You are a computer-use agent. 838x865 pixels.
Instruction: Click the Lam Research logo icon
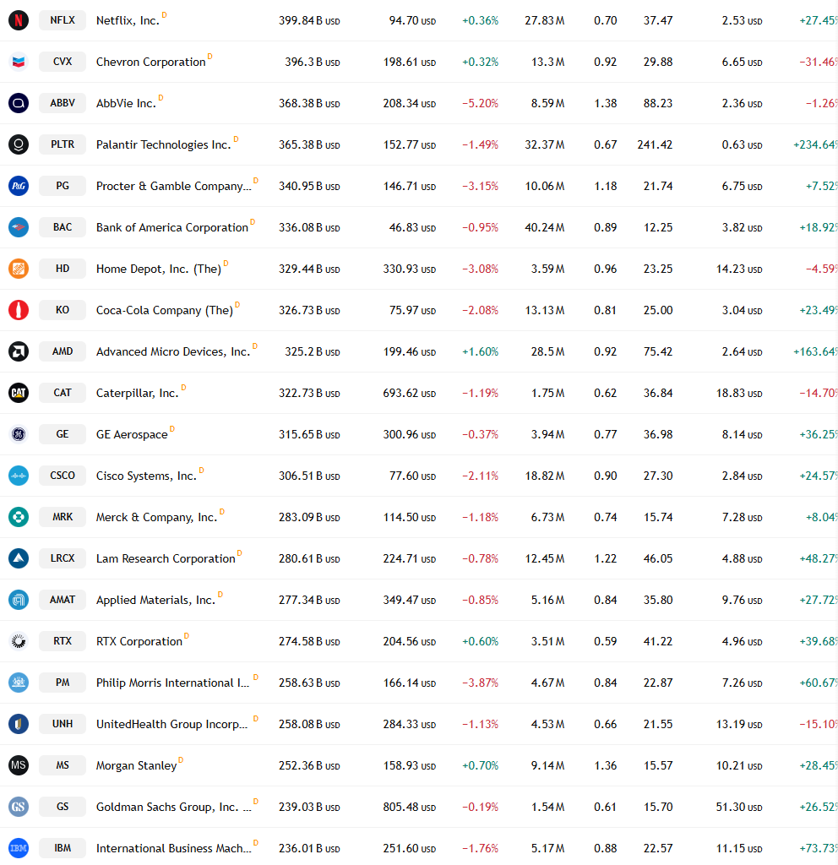pyautogui.click(x=19, y=558)
